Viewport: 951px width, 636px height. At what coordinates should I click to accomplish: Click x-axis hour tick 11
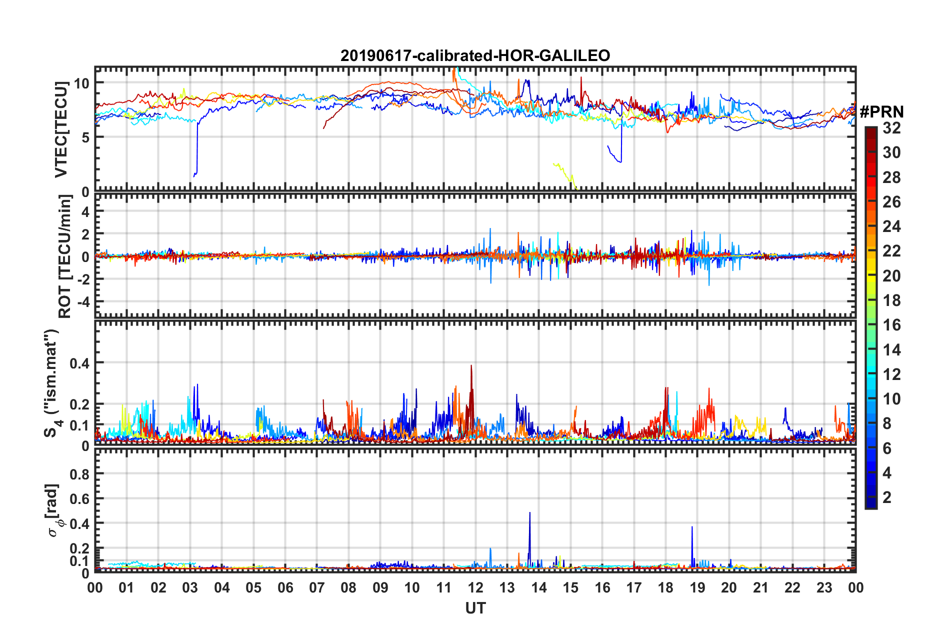pyautogui.click(x=444, y=587)
